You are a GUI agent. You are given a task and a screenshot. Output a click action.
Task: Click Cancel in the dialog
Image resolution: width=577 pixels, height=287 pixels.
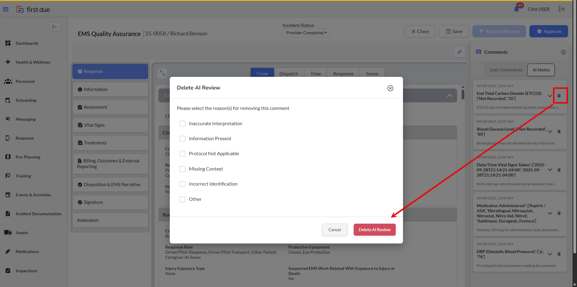[334, 230]
